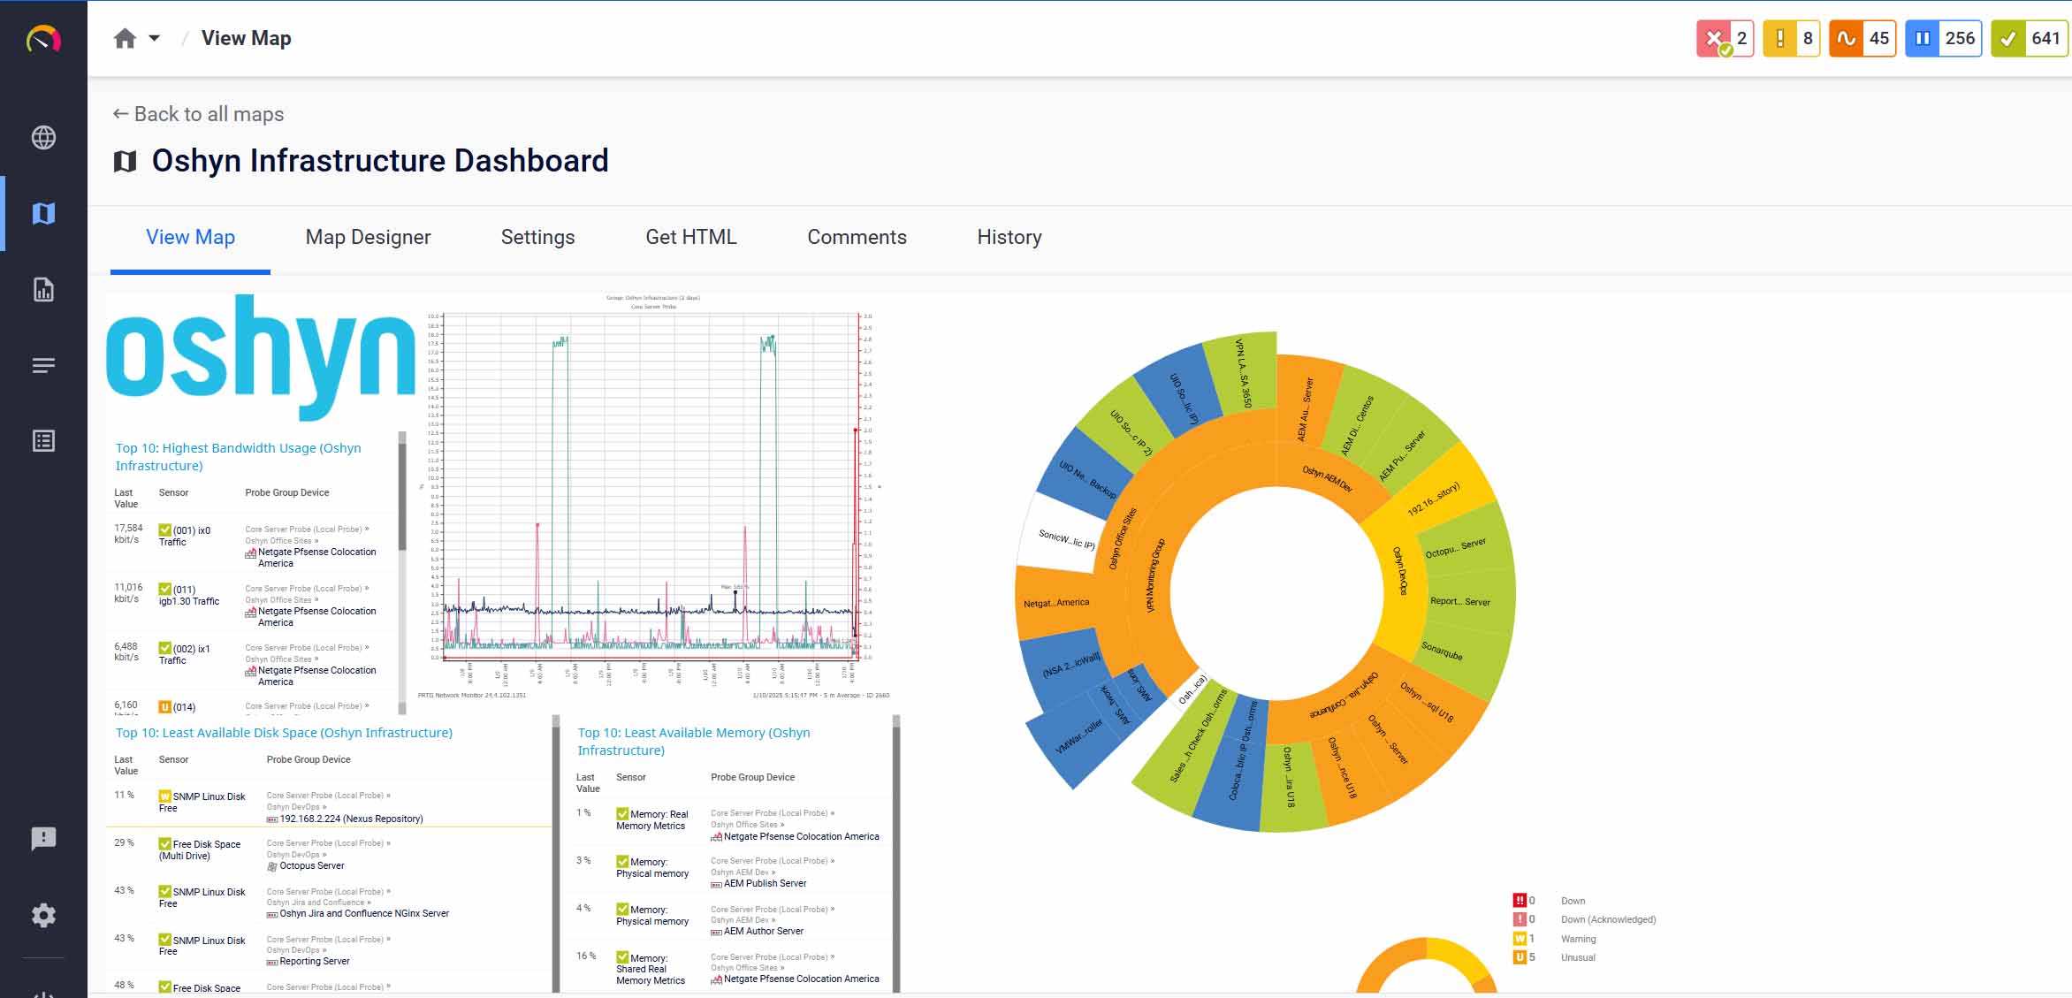Click status icon of Memory: Real Memory Metrics
This screenshot has height=998, width=2072.
click(x=622, y=814)
